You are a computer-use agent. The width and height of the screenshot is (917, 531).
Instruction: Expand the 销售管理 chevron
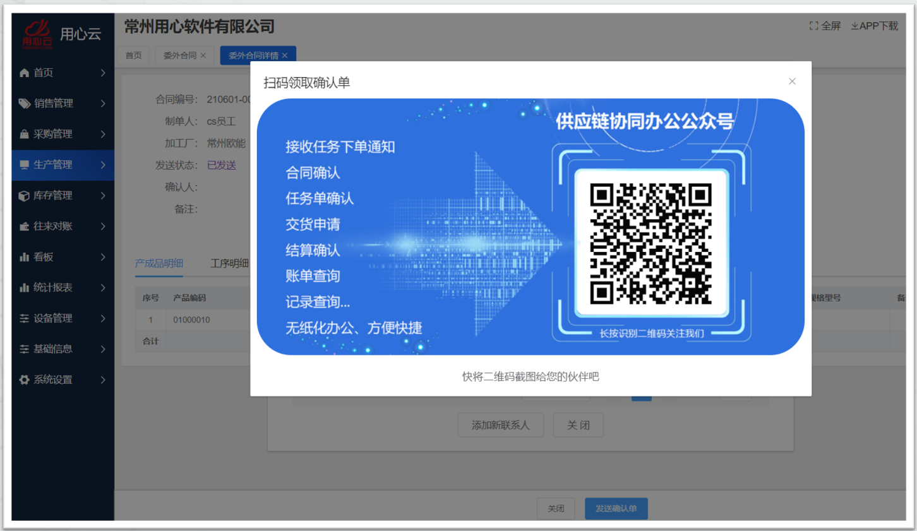[x=103, y=104]
